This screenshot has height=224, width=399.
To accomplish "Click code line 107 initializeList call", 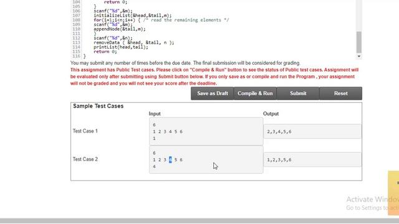I will (x=133, y=16).
